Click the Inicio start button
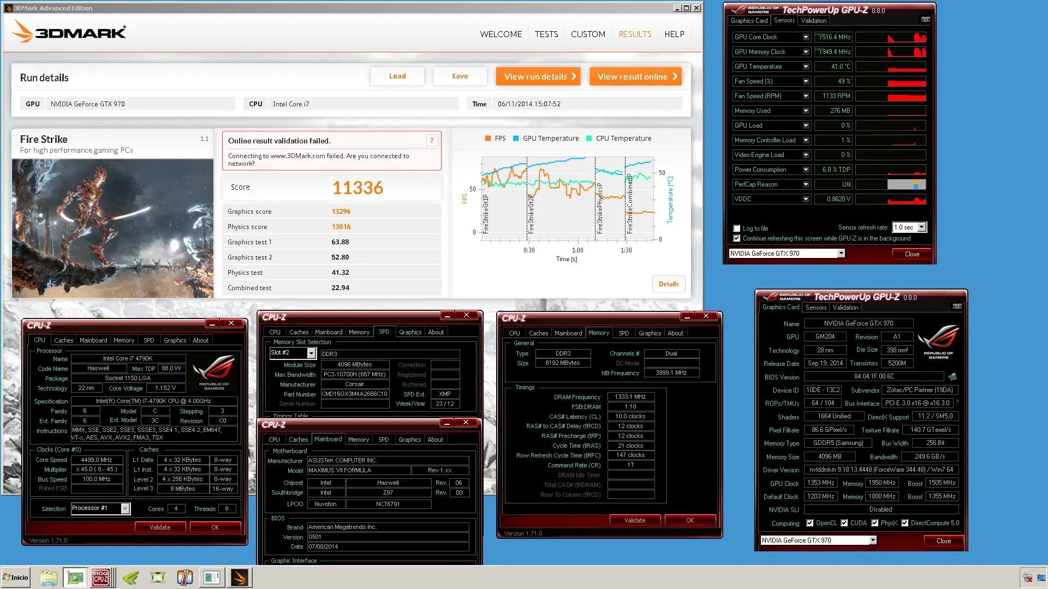The width and height of the screenshot is (1048, 589). click(x=15, y=578)
